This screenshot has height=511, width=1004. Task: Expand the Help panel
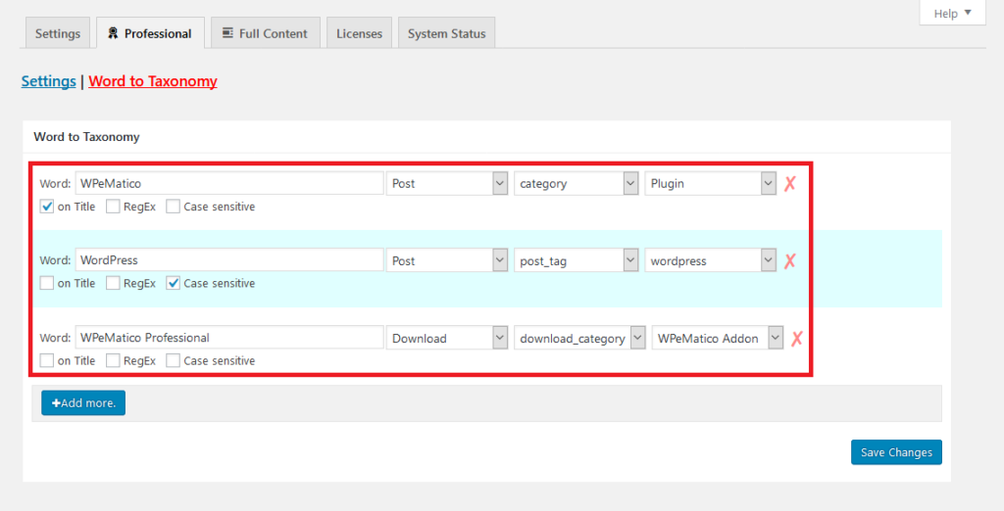(952, 13)
